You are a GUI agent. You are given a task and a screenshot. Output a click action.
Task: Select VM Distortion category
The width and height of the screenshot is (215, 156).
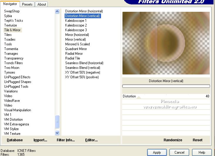[14, 120]
